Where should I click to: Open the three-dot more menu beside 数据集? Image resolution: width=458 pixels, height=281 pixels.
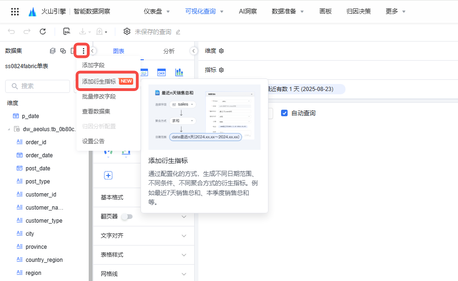(83, 51)
